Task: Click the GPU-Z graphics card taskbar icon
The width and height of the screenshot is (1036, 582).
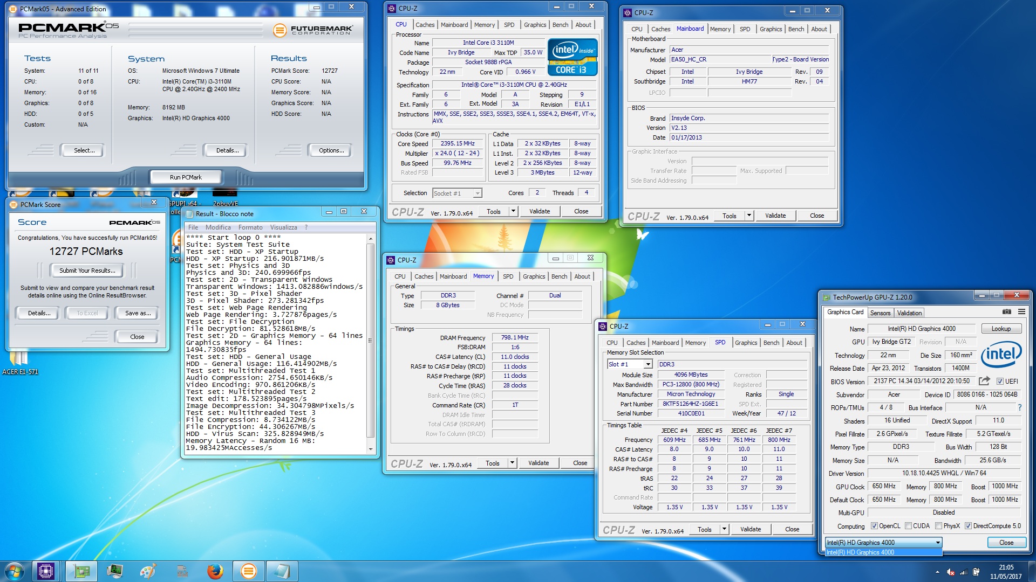Action: click(81, 571)
